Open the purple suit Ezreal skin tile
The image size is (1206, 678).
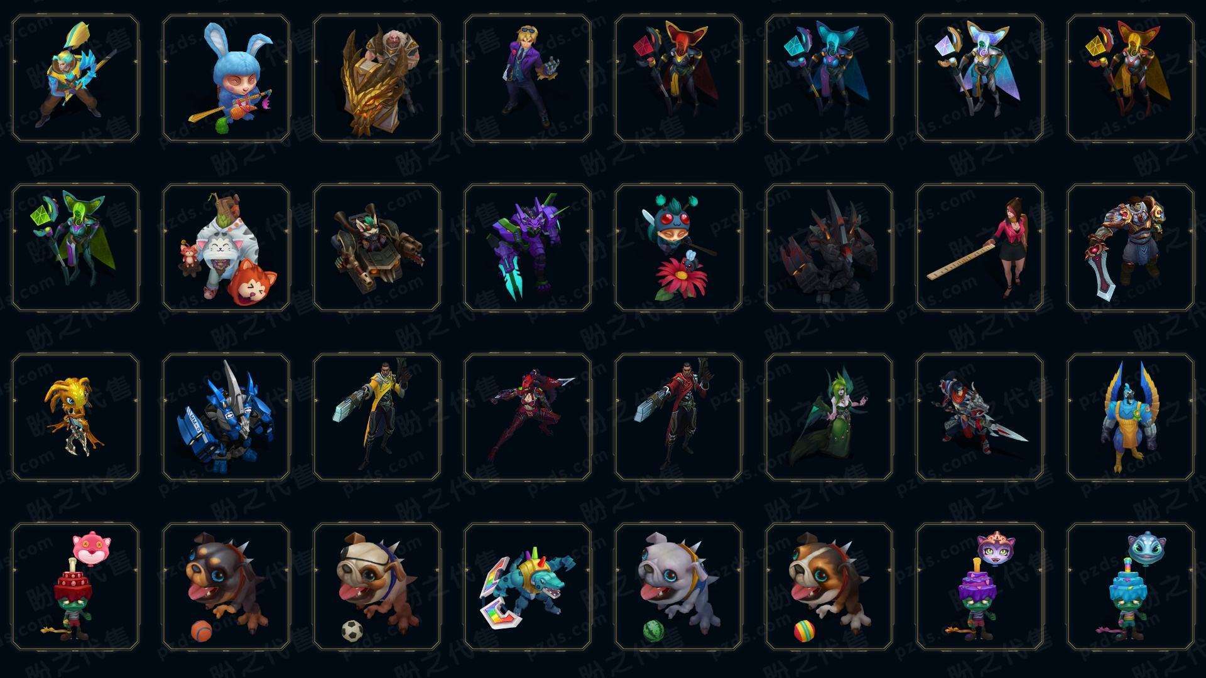pos(528,78)
